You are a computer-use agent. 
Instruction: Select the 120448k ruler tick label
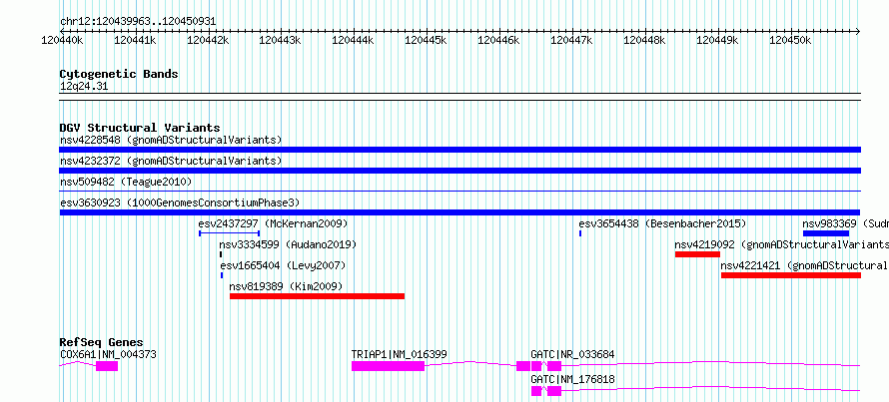644,40
